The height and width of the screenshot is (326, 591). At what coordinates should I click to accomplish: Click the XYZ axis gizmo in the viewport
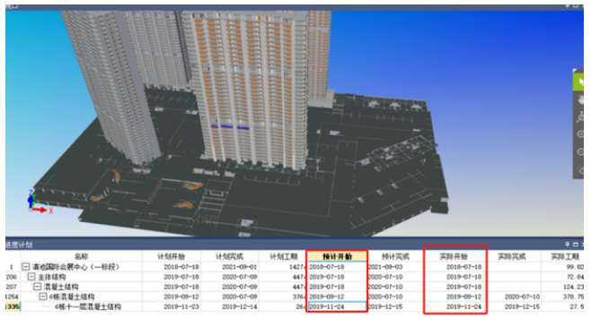coord(40,202)
